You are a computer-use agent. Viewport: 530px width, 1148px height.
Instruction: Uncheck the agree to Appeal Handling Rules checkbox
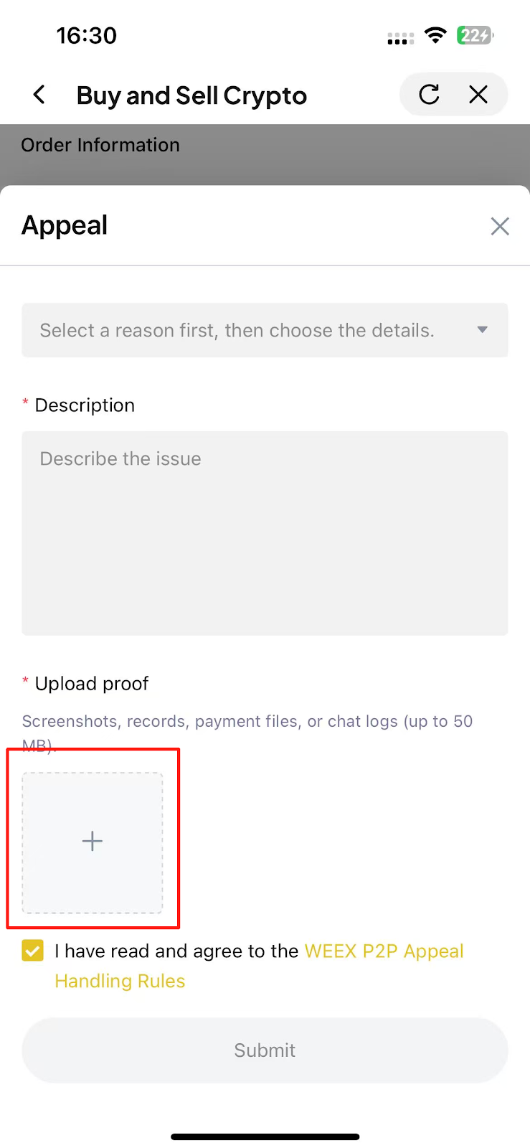click(x=33, y=951)
